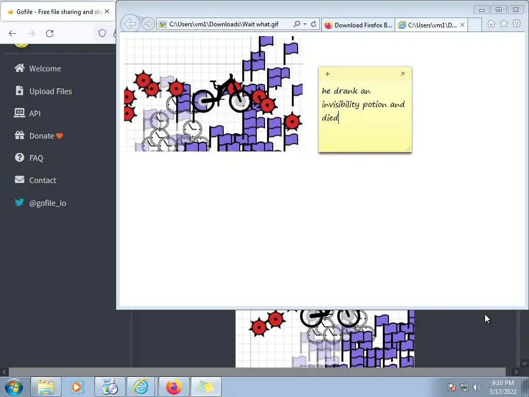Viewport: 529px width, 397px height.
Task: Click the home icon beside Welcome
Action: pyautogui.click(x=20, y=68)
